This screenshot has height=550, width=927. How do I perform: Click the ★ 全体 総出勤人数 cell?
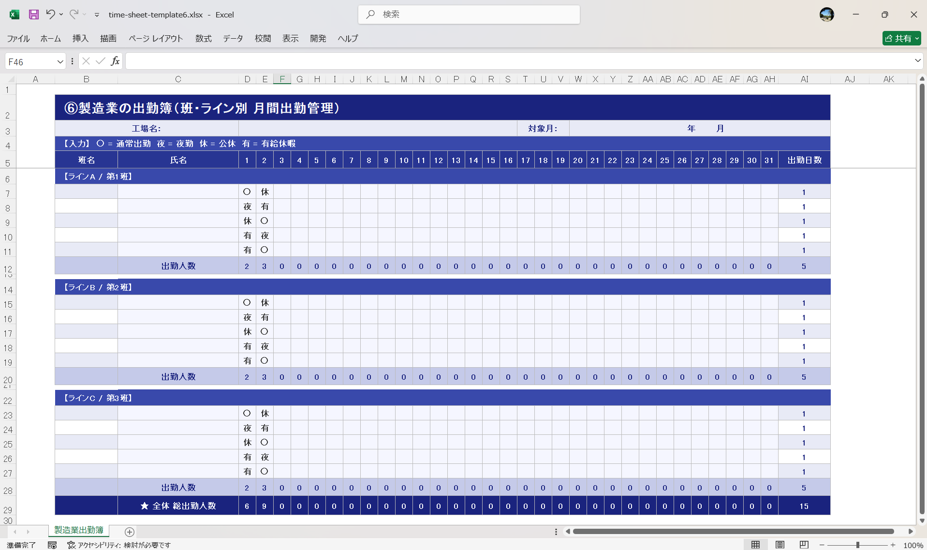(178, 506)
